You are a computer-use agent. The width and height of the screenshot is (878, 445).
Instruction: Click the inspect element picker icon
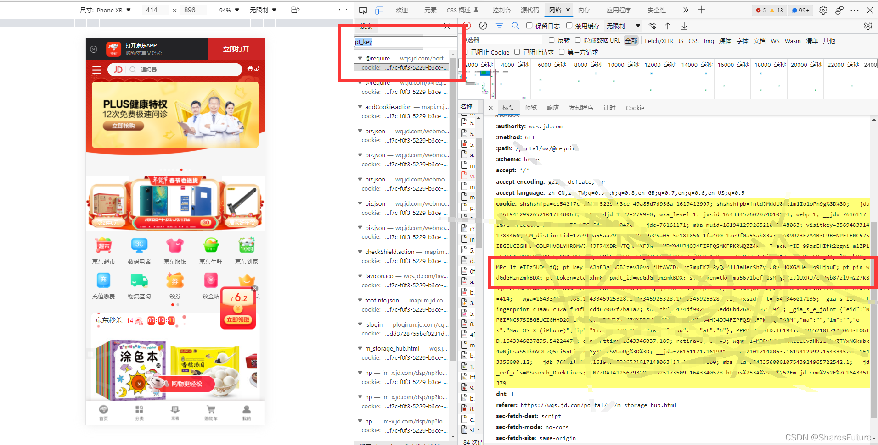(x=363, y=10)
